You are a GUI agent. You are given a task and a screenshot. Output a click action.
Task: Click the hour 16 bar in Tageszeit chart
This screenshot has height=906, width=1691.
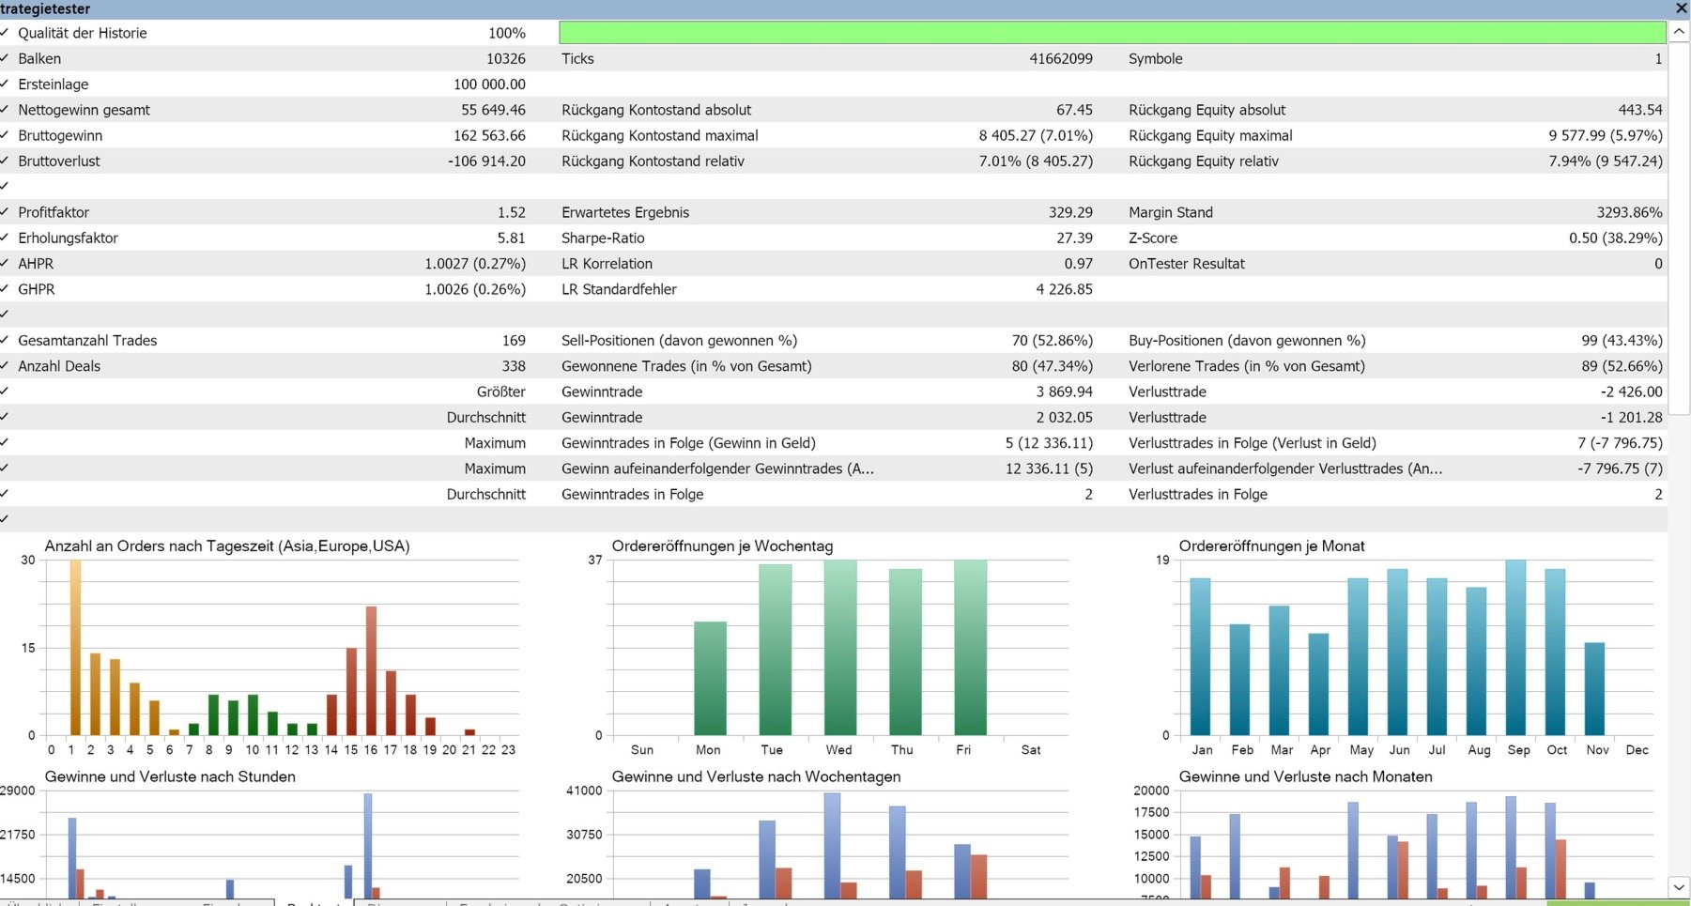coord(371,670)
